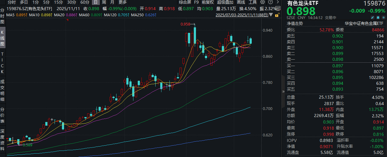Click the help question mark icon

click(270, 2)
